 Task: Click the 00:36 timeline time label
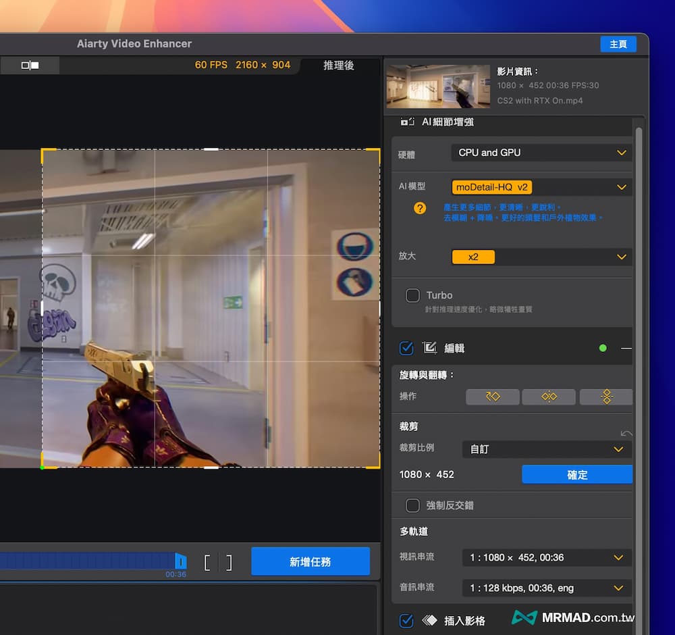[175, 575]
